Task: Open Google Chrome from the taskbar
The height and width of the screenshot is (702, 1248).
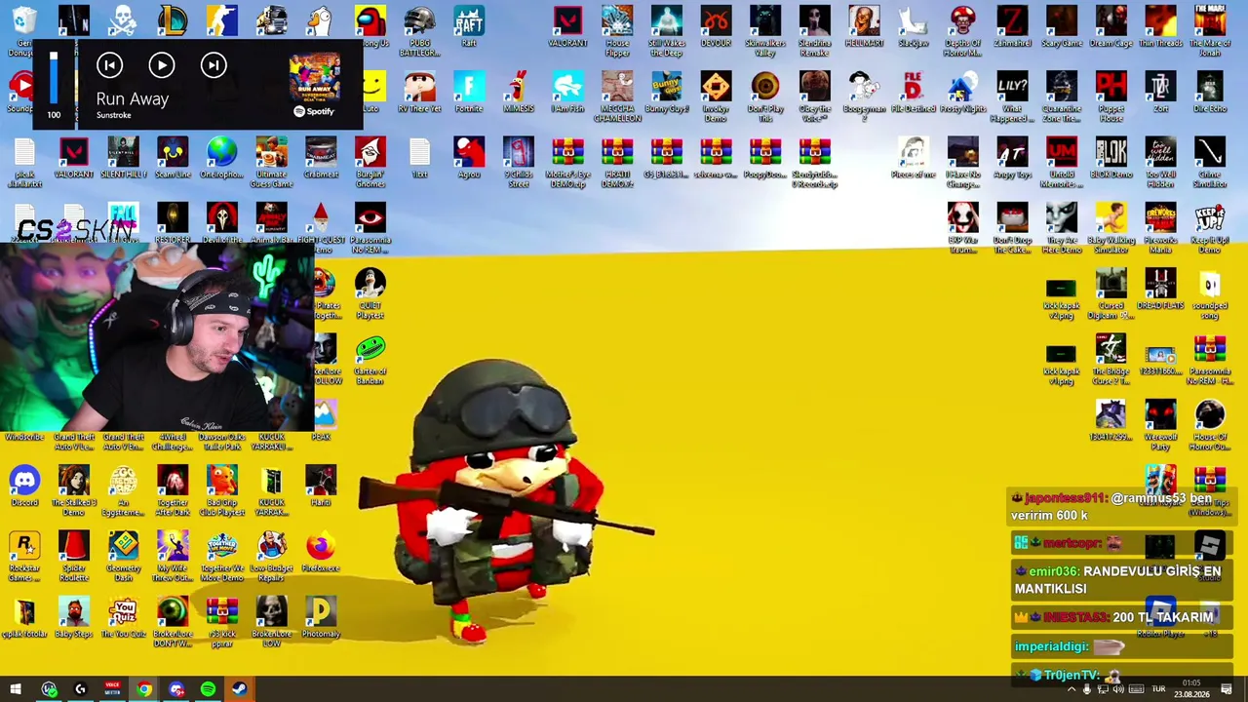Action: pyautogui.click(x=144, y=689)
